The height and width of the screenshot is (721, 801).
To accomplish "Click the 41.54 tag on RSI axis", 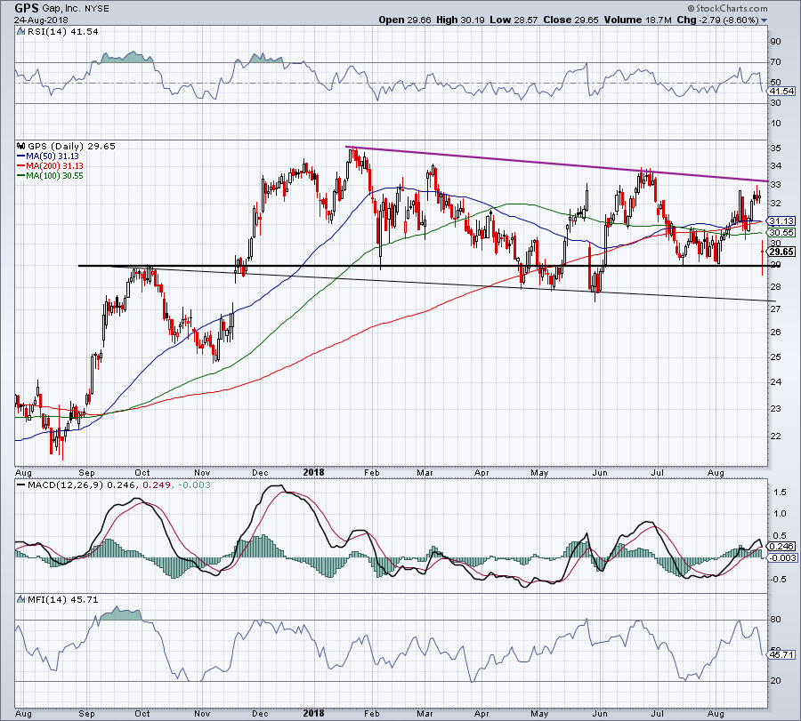I will [x=782, y=91].
